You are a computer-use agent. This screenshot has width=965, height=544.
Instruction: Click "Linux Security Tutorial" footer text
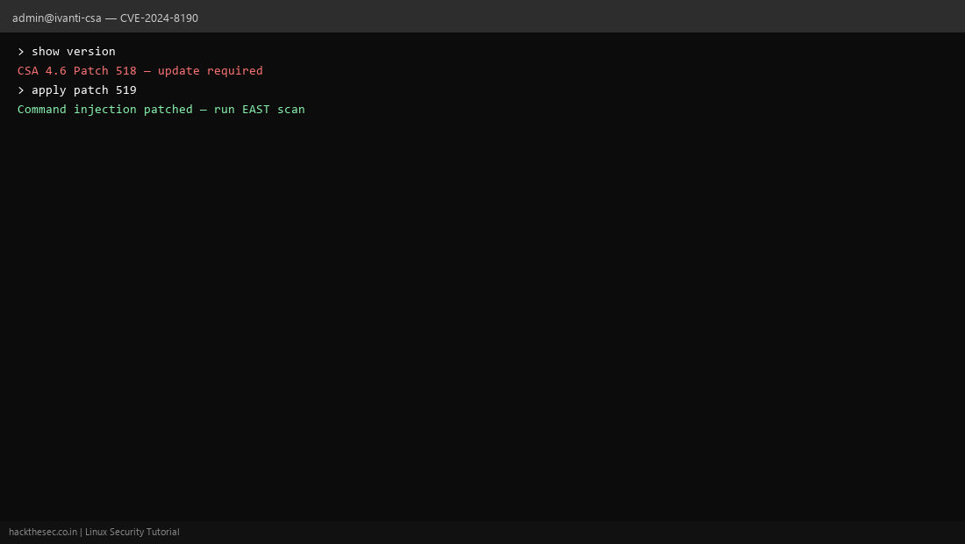(132, 532)
